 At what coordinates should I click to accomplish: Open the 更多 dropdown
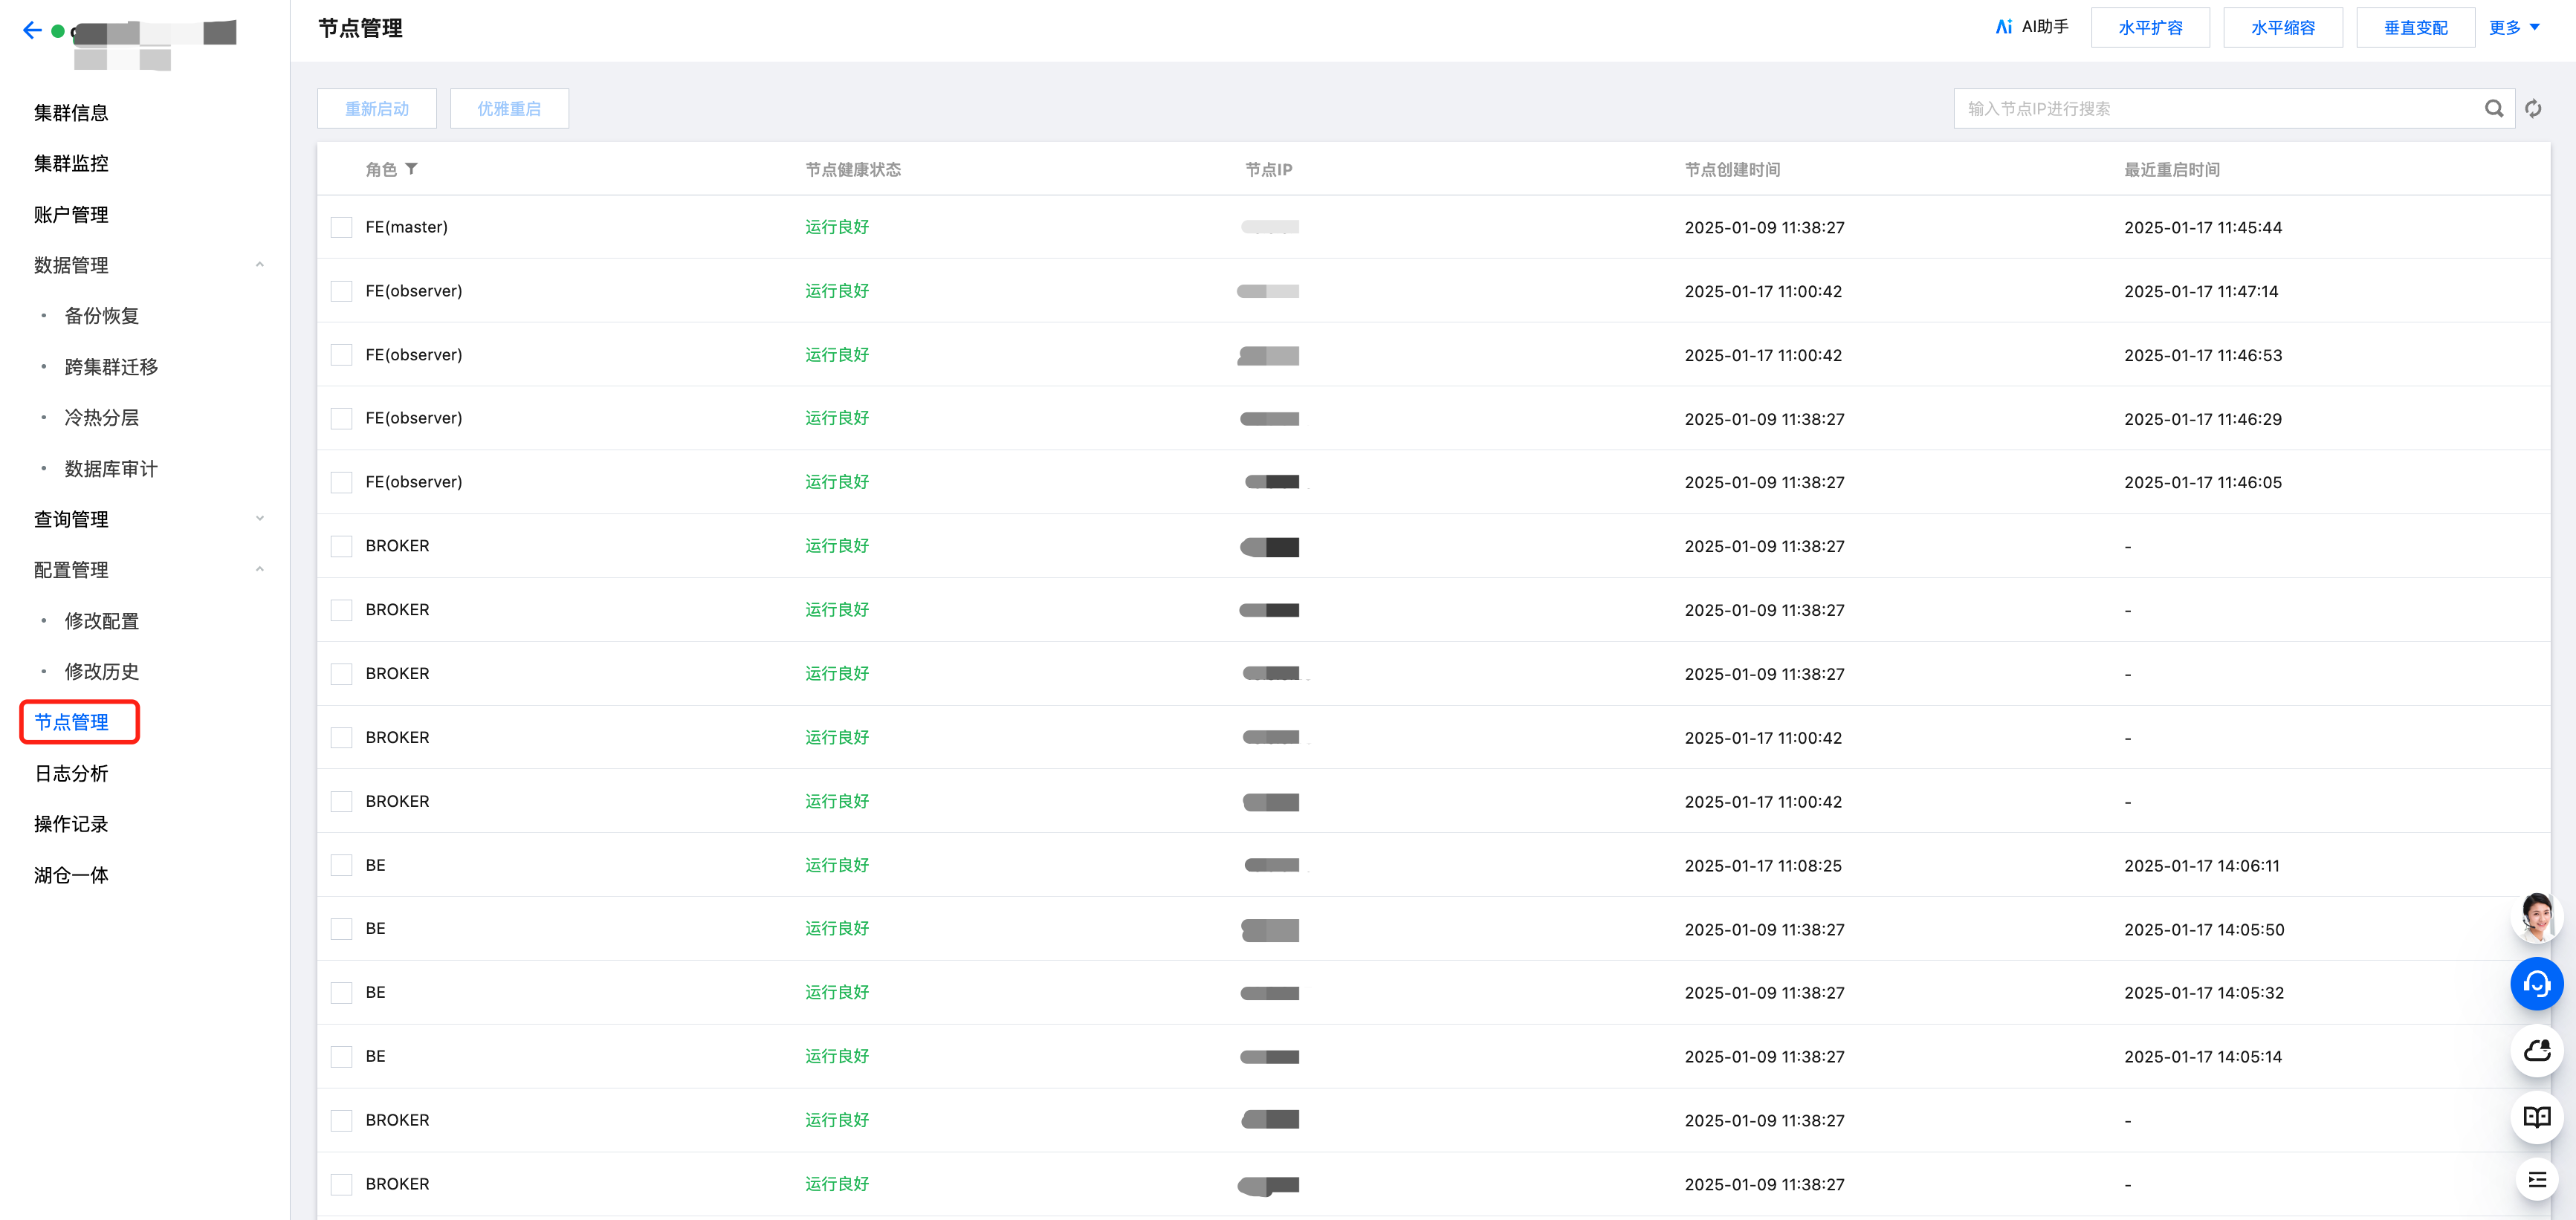tap(2514, 27)
